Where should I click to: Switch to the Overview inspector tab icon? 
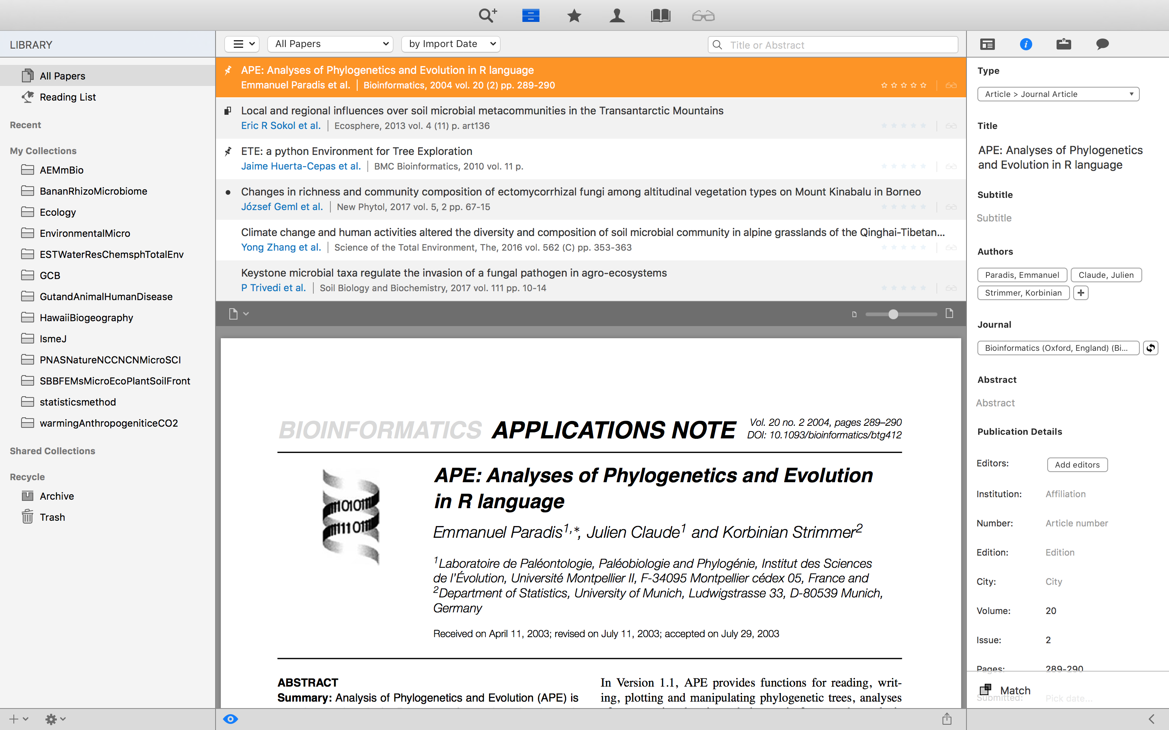pyautogui.click(x=988, y=45)
